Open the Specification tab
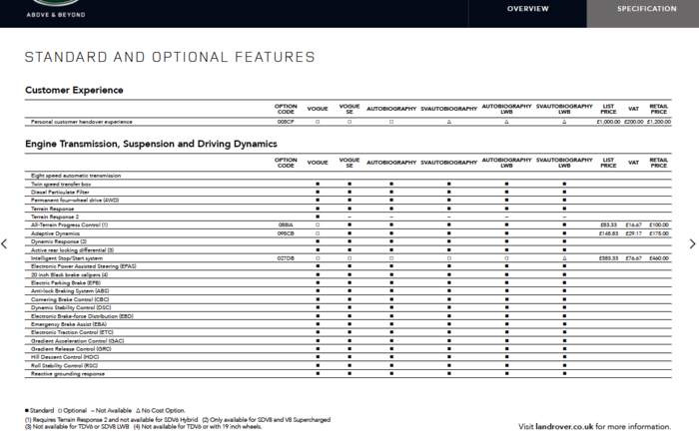This screenshot has height=441, width=699. pyautogui.click(x=646, y=9)
